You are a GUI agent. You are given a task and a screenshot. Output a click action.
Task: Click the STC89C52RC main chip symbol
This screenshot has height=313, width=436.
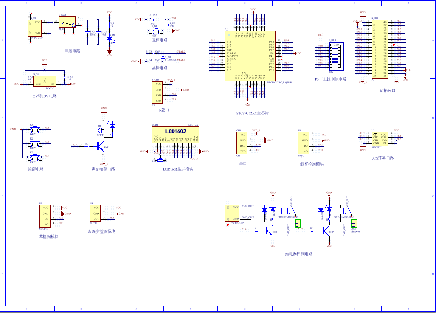pyautogui.click(x=250, y=56)
